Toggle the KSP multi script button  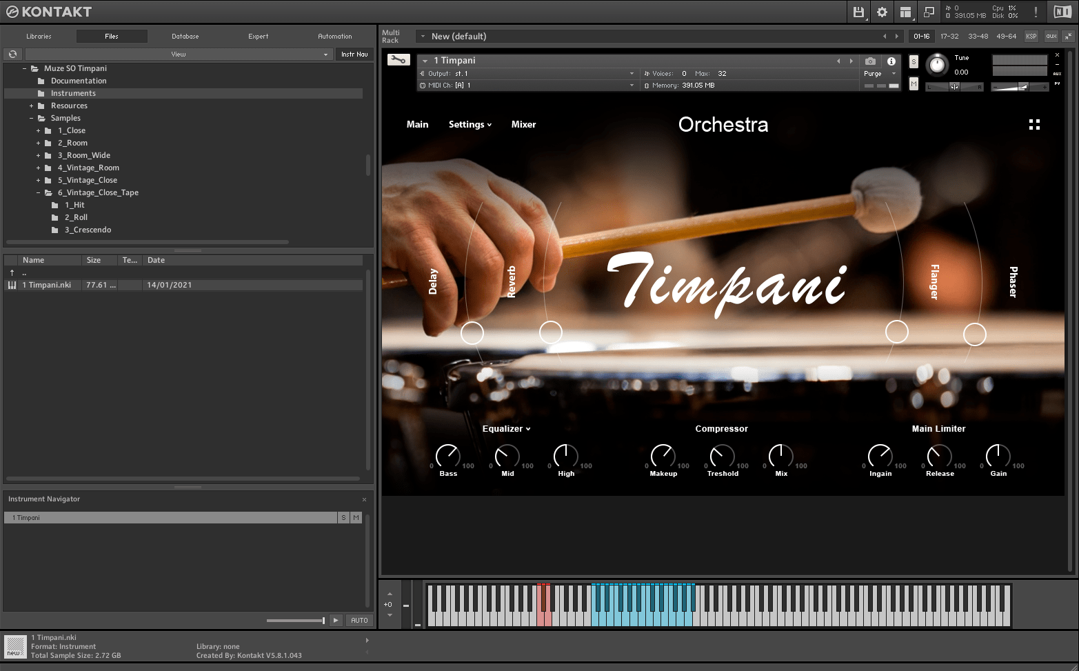tap(1031, 36)
